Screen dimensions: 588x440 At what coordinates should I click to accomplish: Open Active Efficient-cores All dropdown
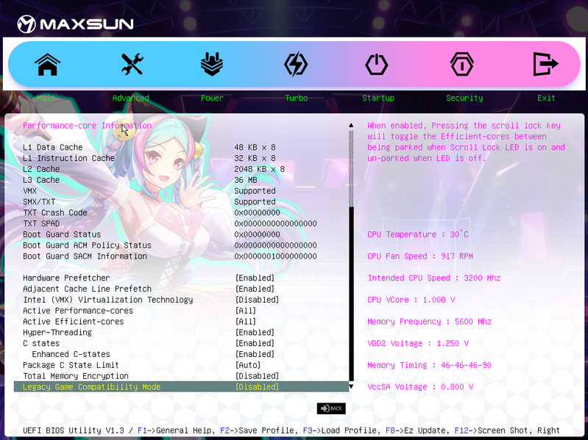click(x=246, y=322)
